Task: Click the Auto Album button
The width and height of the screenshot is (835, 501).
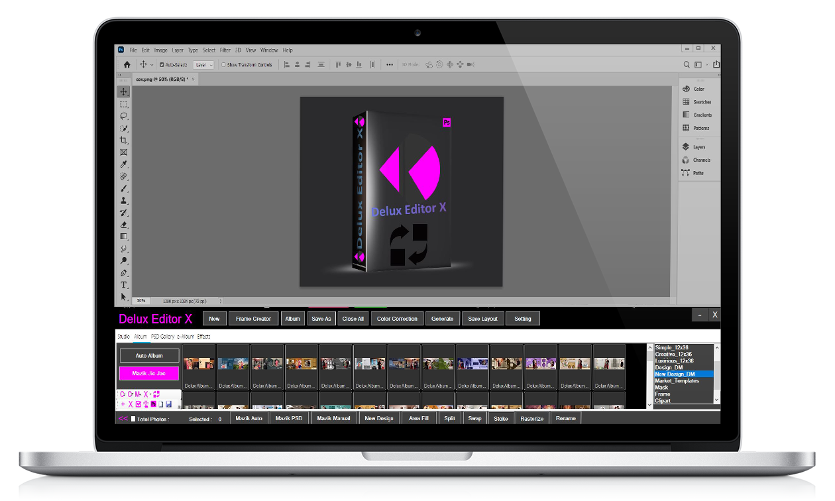Action: click(150, 356)
